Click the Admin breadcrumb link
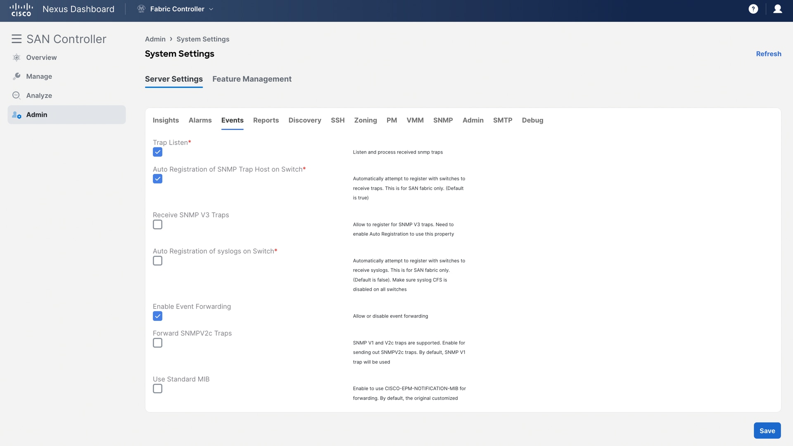This screenshot has height=446, width=793. (x=155, y=39)
